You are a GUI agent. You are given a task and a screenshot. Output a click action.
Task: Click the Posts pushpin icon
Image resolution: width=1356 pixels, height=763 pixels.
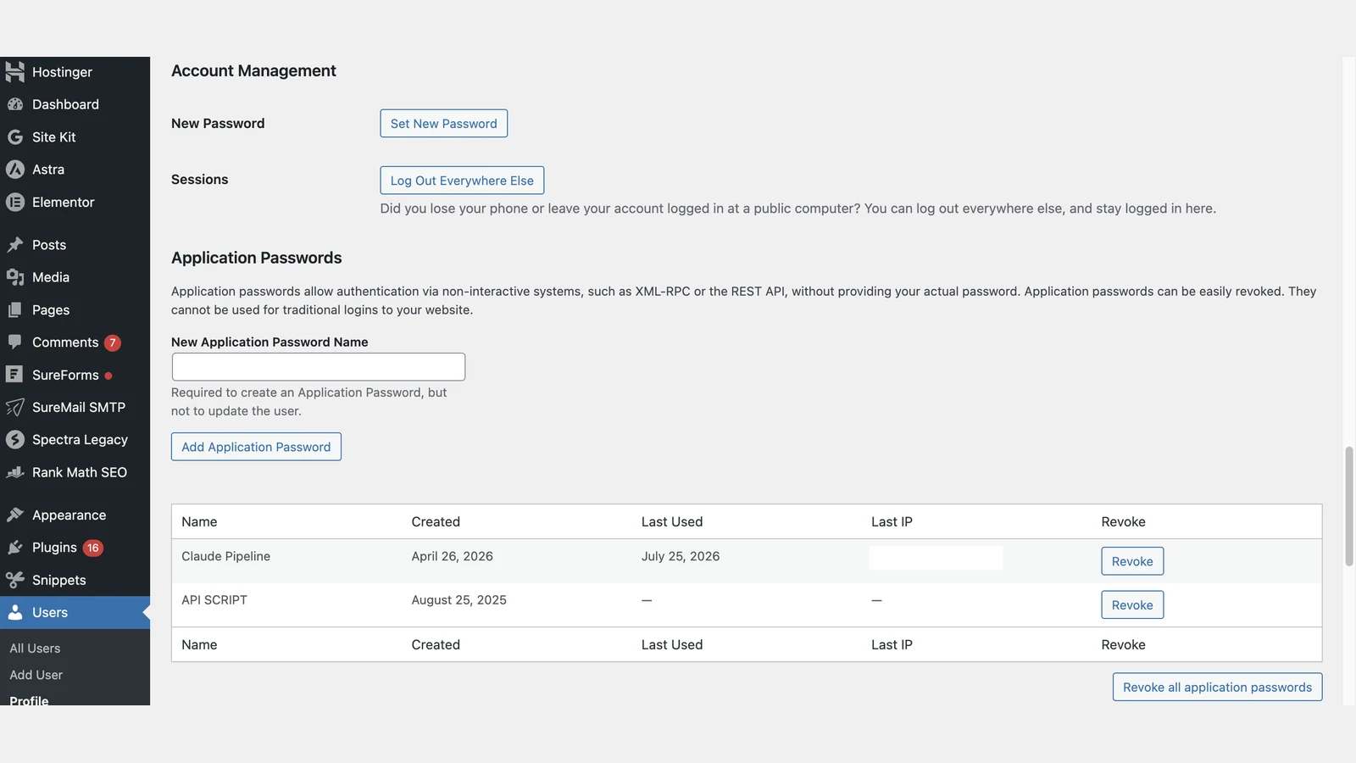pos(14,245)
